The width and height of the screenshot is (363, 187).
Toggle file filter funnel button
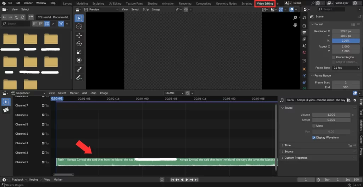point(61,24)
